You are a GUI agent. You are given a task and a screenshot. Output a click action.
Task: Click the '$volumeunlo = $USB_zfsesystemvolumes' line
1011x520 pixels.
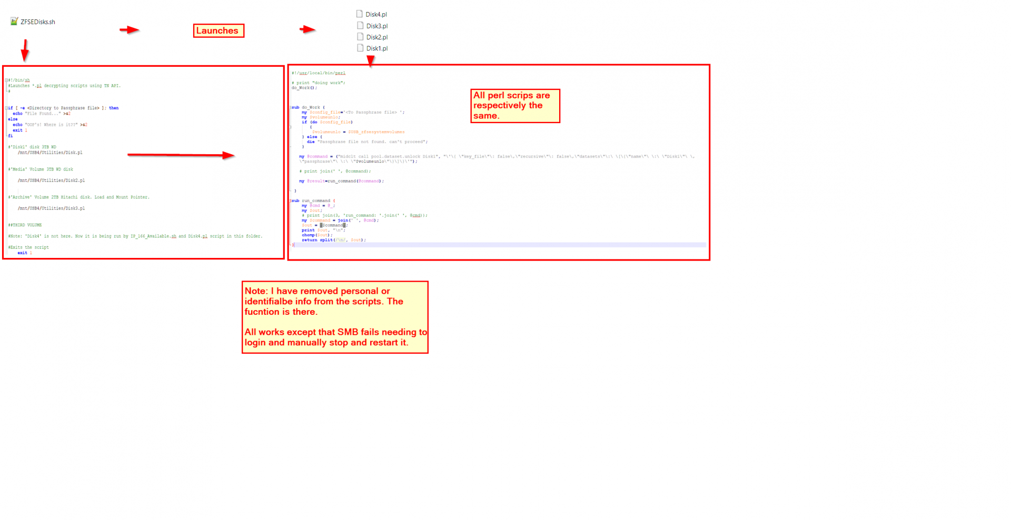(x=358, y=132)
